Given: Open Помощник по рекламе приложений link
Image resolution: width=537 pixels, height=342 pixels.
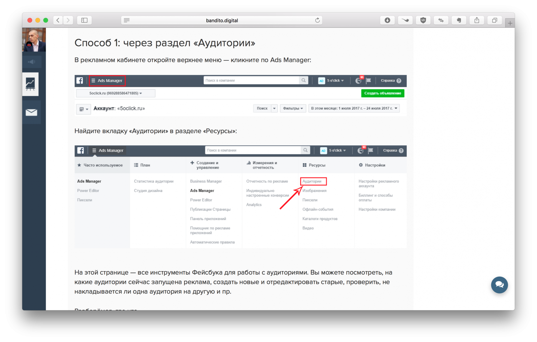Looking at the screenshot, I should point(210,231).
